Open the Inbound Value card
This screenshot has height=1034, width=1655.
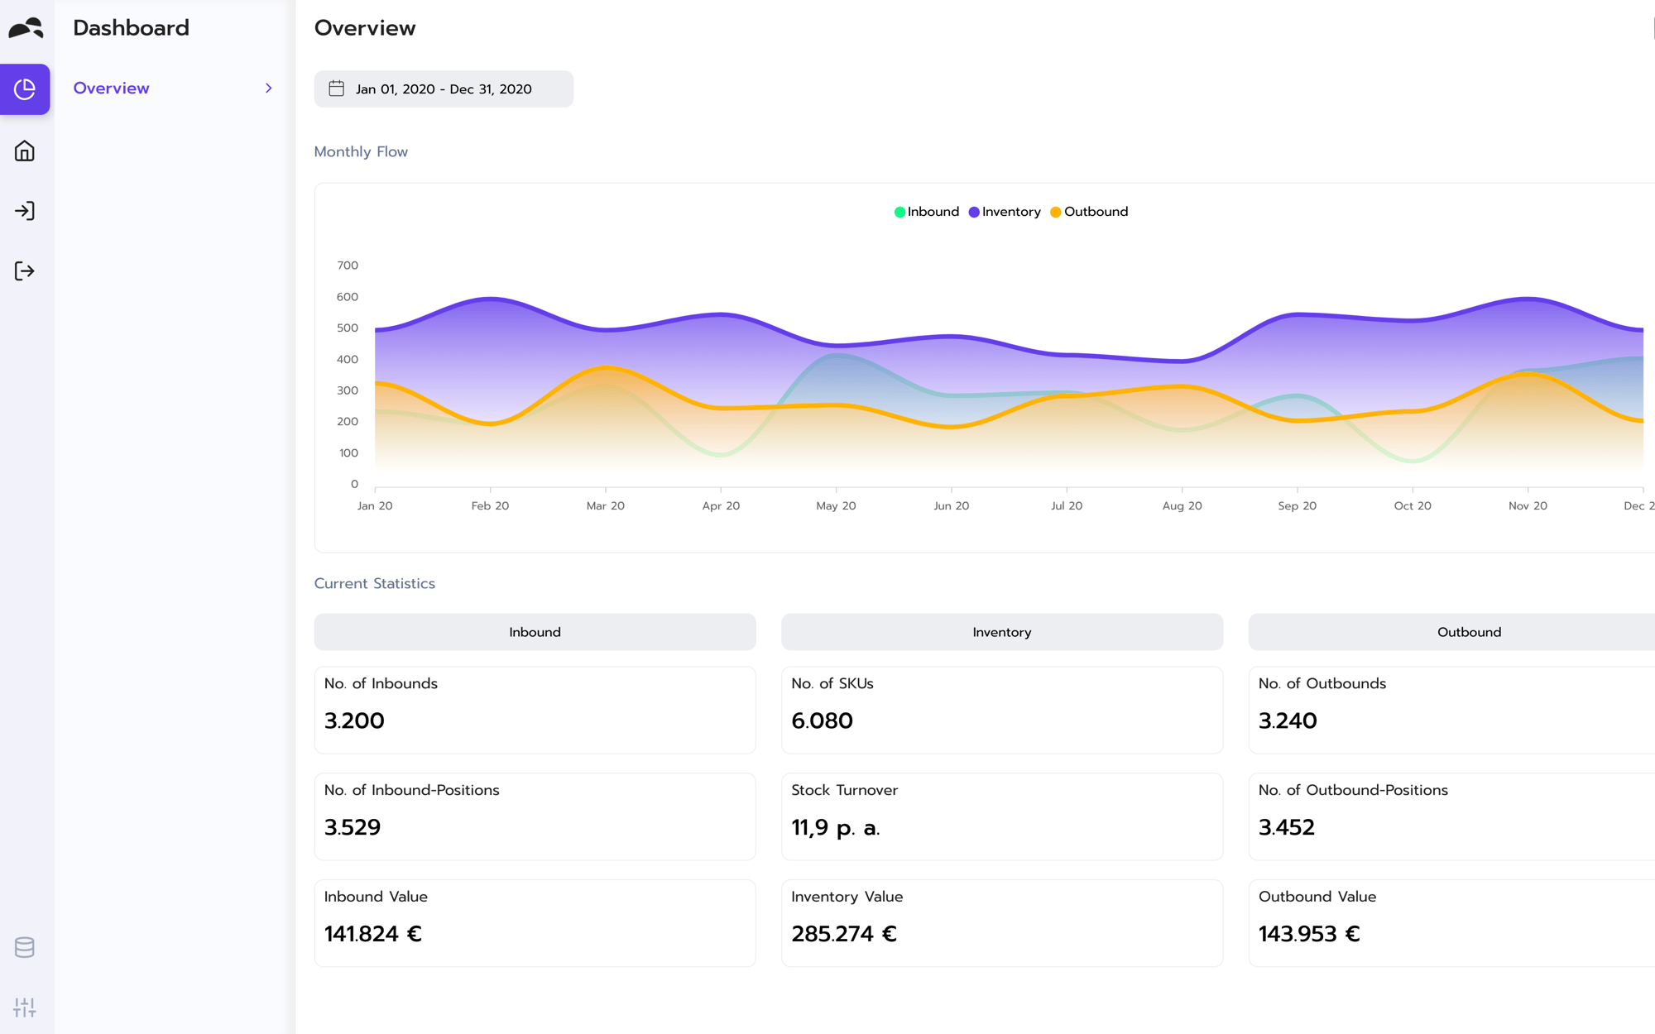(x=535, y=923)
